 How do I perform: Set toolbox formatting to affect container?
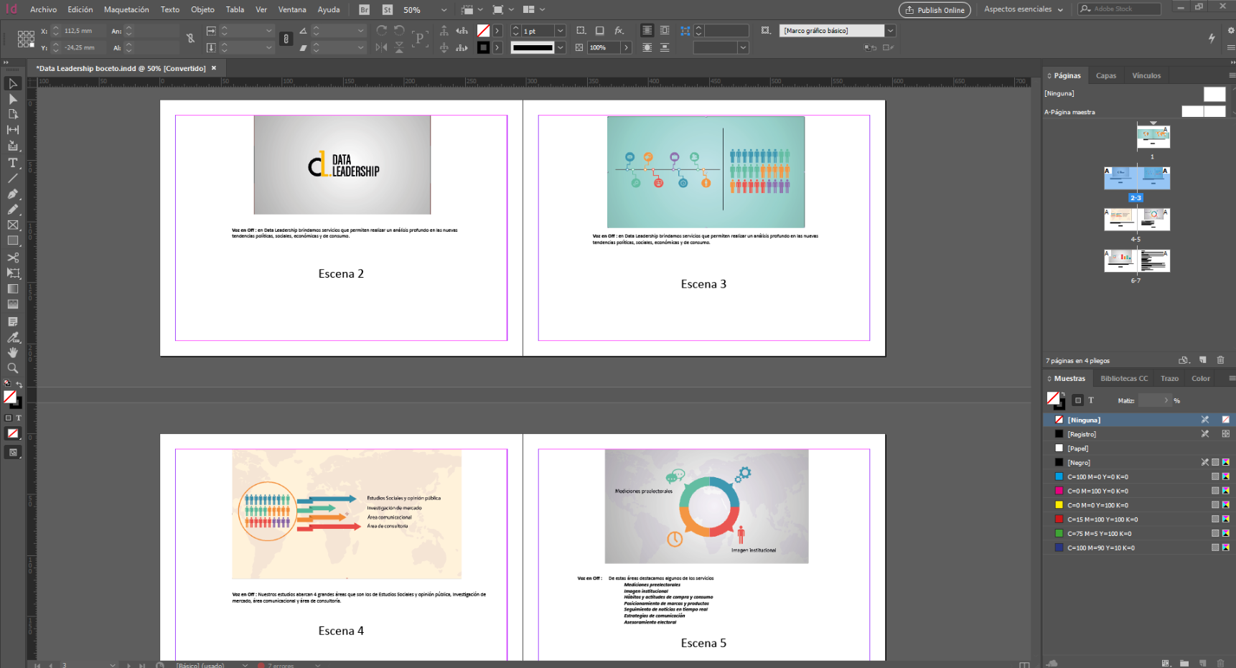pyautogui.click(x=9, y=418)
